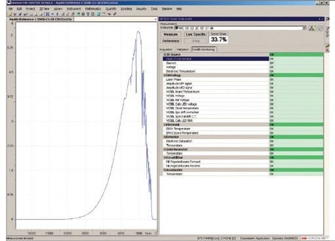Open the Mathematics menu
The image size is (335, 241).
click(93, 9)
